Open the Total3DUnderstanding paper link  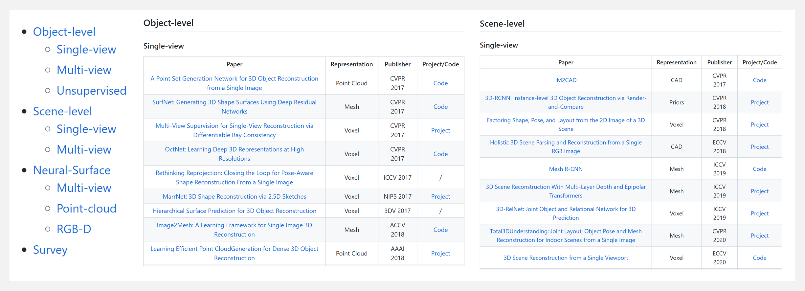coord(566,236)
